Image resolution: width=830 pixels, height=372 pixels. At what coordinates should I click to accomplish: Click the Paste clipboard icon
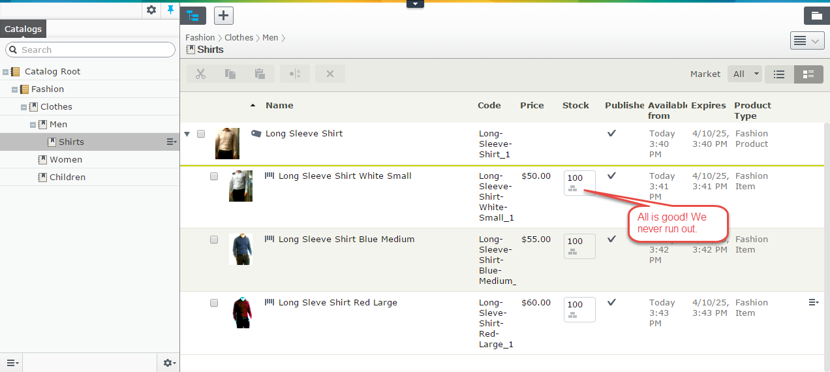click(x=260, y=74)
